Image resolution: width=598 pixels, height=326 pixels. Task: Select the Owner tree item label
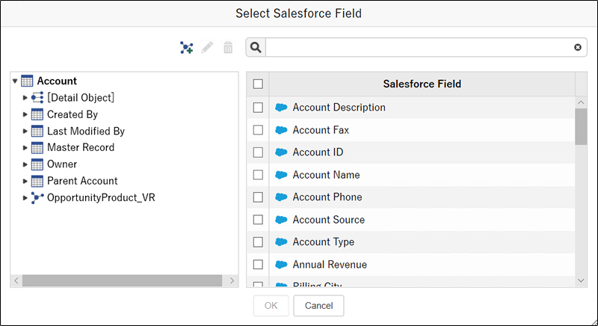[x=62, y=164]
